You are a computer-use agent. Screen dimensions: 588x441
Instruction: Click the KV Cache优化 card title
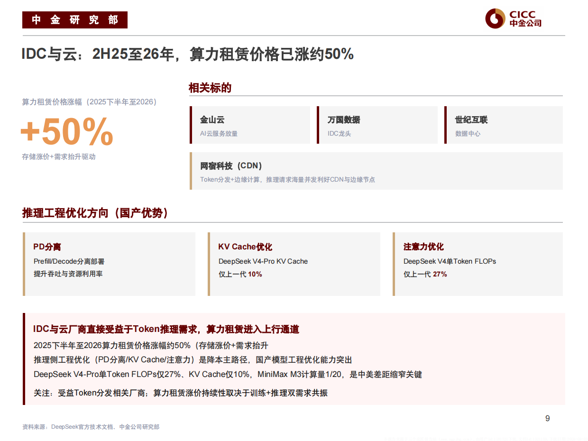[245, 247]
